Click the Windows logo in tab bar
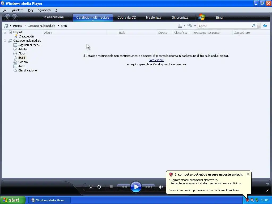Viewport: 272px width, 204px height. pos(202,17)
